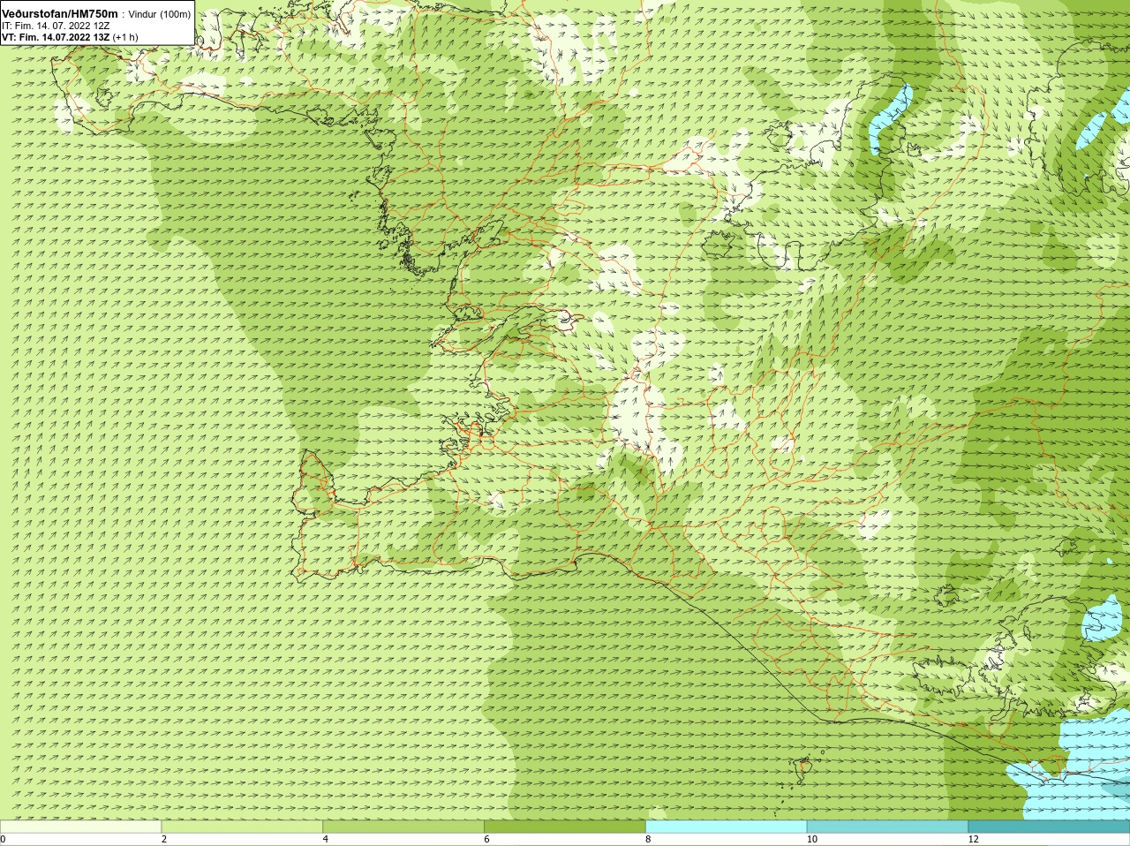Select the 10–12 turquoise legend swatch

tap(887, 827)
